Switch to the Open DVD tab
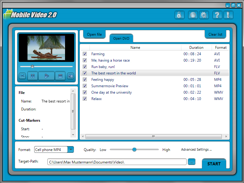This screenshot has height=183, width=244. pyautogui.click(x=121, y=38)
